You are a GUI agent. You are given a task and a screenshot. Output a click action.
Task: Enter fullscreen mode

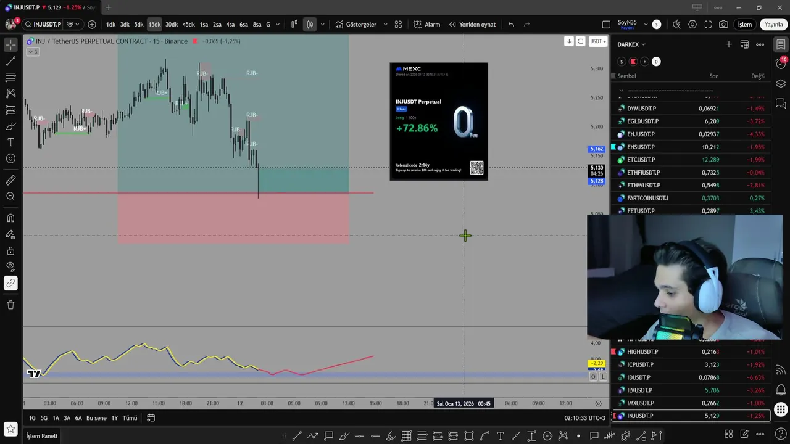click(x=708, y=25)
